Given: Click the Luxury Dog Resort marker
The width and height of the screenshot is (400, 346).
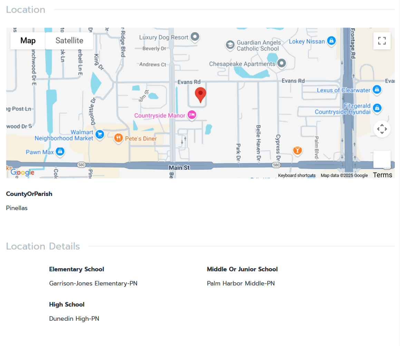Looking at the screenshot, I should click(195, 37).
